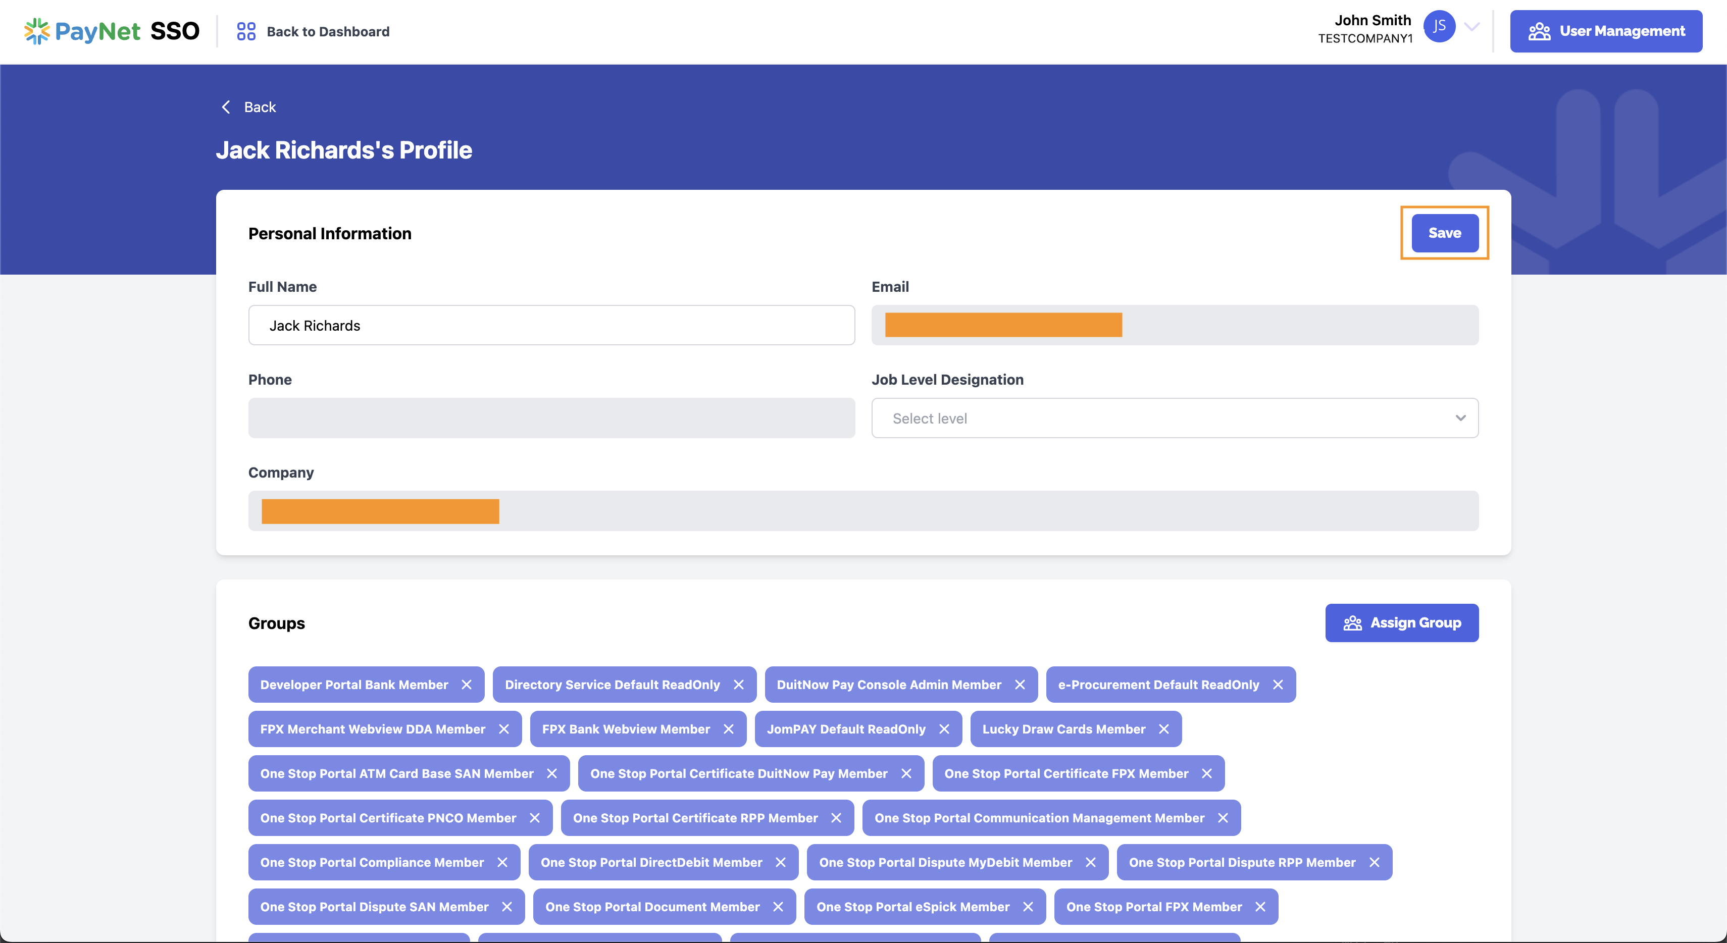
Task: Save the personal information
Action: pyautogui.click(x=1444, y=233)
